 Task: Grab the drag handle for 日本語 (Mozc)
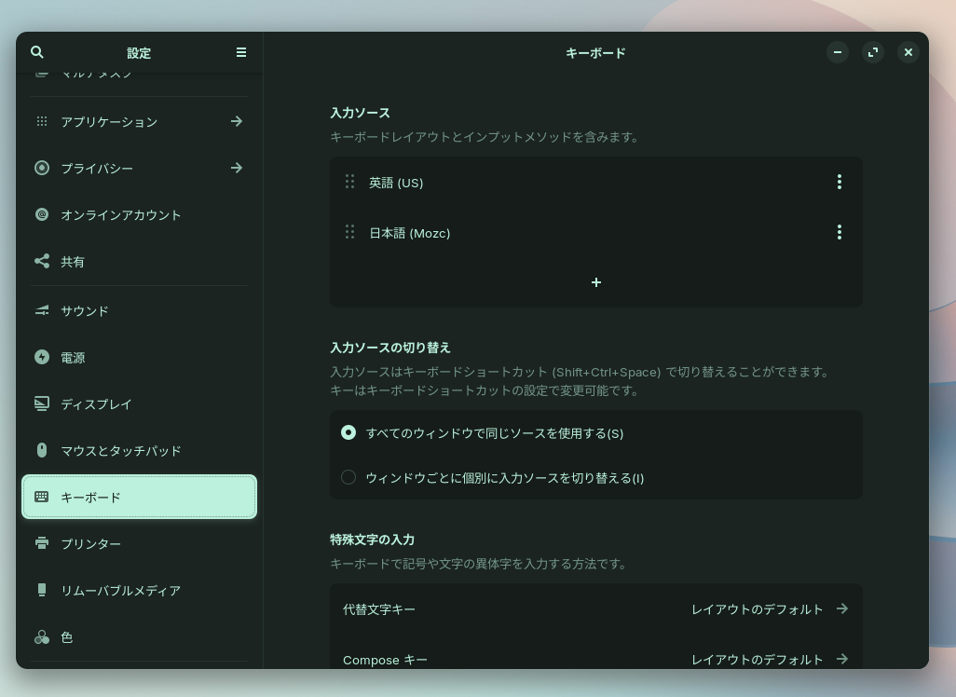pyautogui.click(x=350, y=232)
